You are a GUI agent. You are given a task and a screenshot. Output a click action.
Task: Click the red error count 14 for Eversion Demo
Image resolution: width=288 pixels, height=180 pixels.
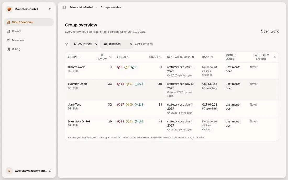coord(121,84)
